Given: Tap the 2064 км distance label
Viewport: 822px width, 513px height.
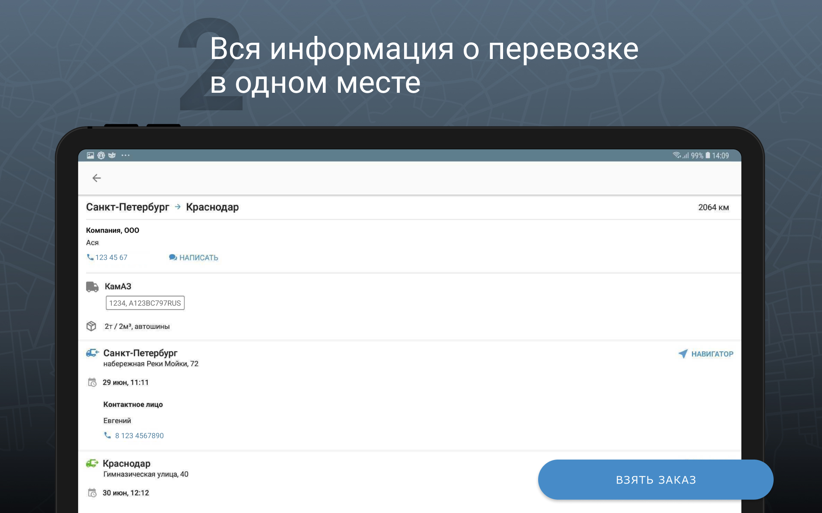Looking at the screenshot, I should coord(713,207).
